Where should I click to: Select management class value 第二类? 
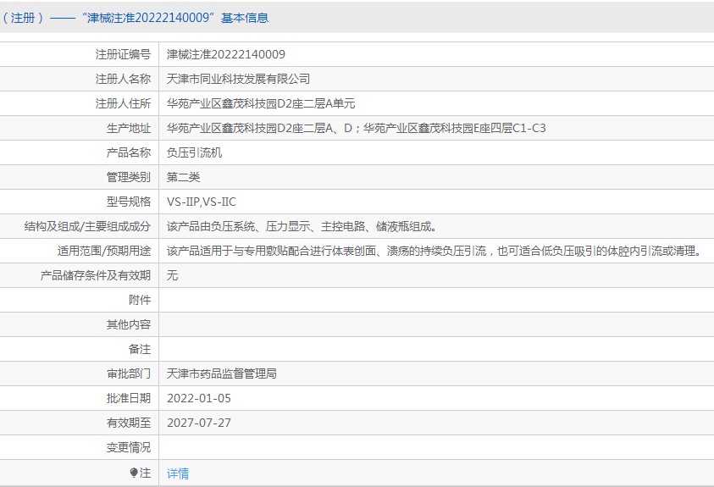[x=184, y=178]
